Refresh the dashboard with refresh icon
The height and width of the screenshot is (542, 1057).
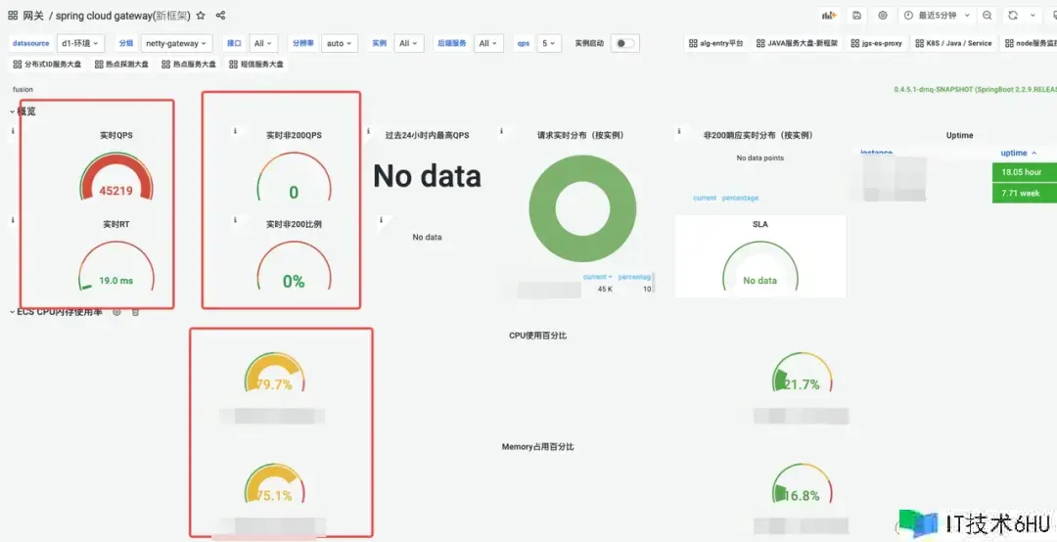pyautogui.click(x=1013, y=16)
